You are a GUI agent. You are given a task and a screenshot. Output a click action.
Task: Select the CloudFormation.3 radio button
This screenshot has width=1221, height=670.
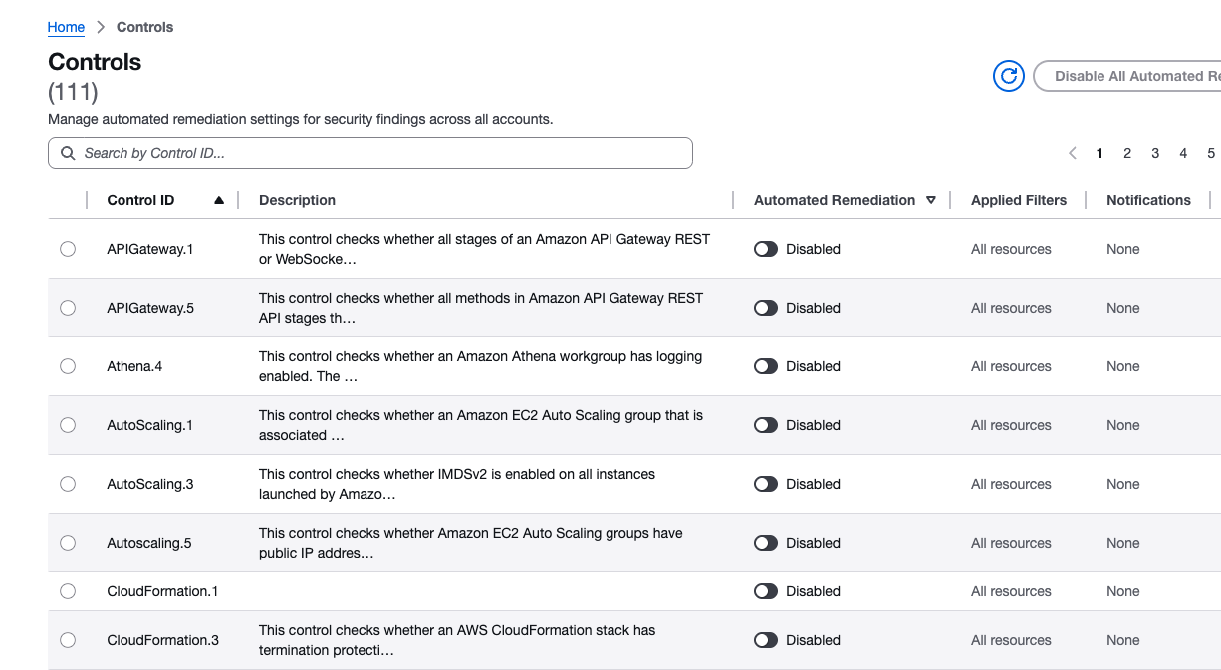[x=68, y=640]
